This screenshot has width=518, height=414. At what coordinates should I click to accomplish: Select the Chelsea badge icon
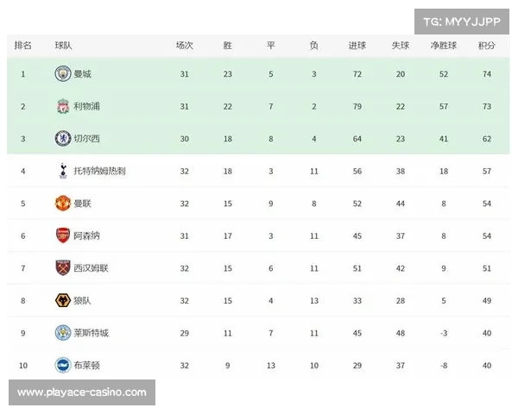coord(63,138)
